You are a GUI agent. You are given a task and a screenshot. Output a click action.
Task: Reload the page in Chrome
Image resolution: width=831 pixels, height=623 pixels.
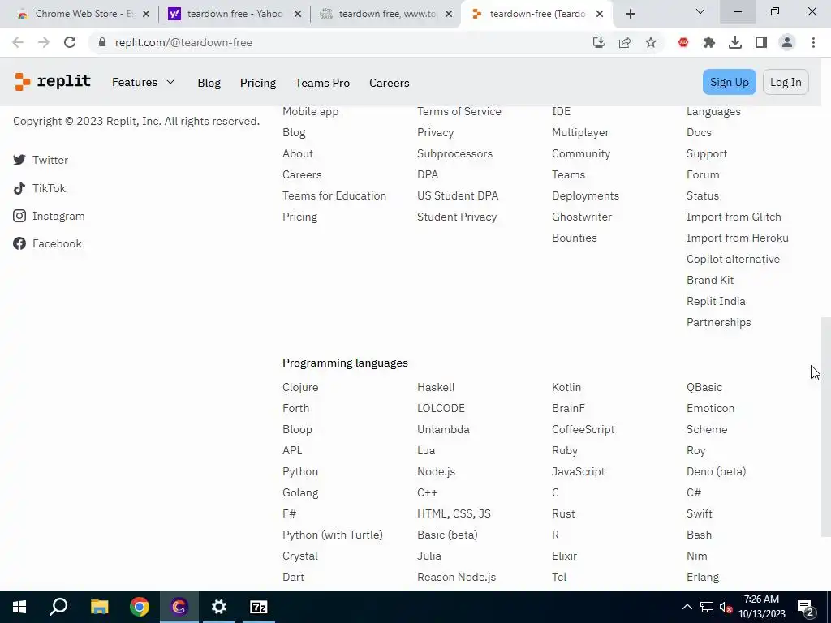tap(70, 42)
